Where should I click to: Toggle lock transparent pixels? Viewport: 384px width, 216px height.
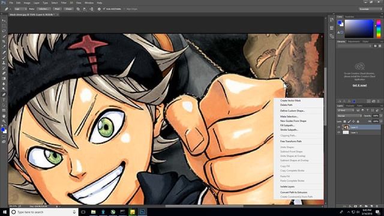pyautogui.click(x=344, y=121)
